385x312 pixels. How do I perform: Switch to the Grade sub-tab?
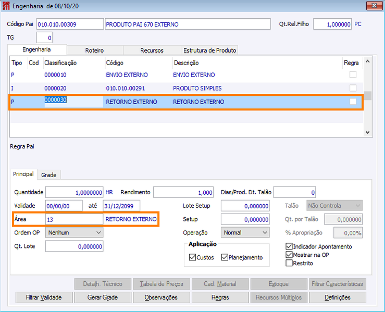tap(48, 175)
